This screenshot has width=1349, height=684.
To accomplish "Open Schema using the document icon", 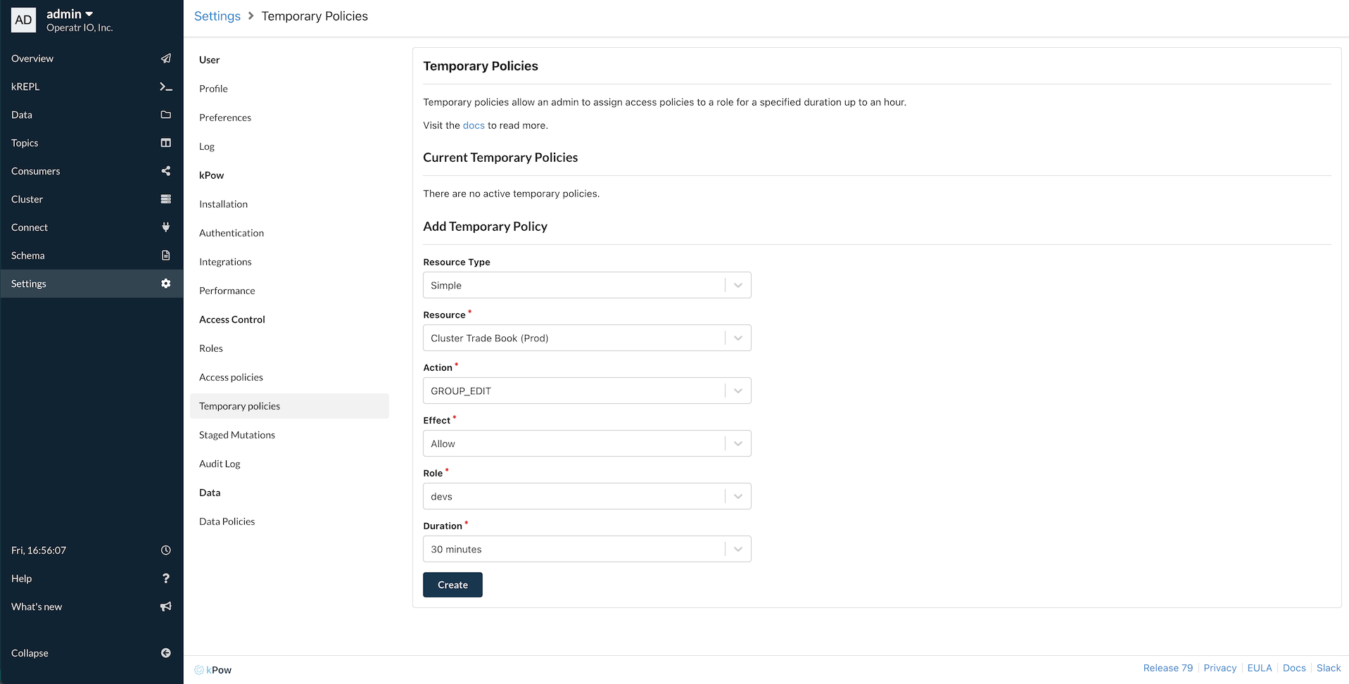I will point(166,255).
